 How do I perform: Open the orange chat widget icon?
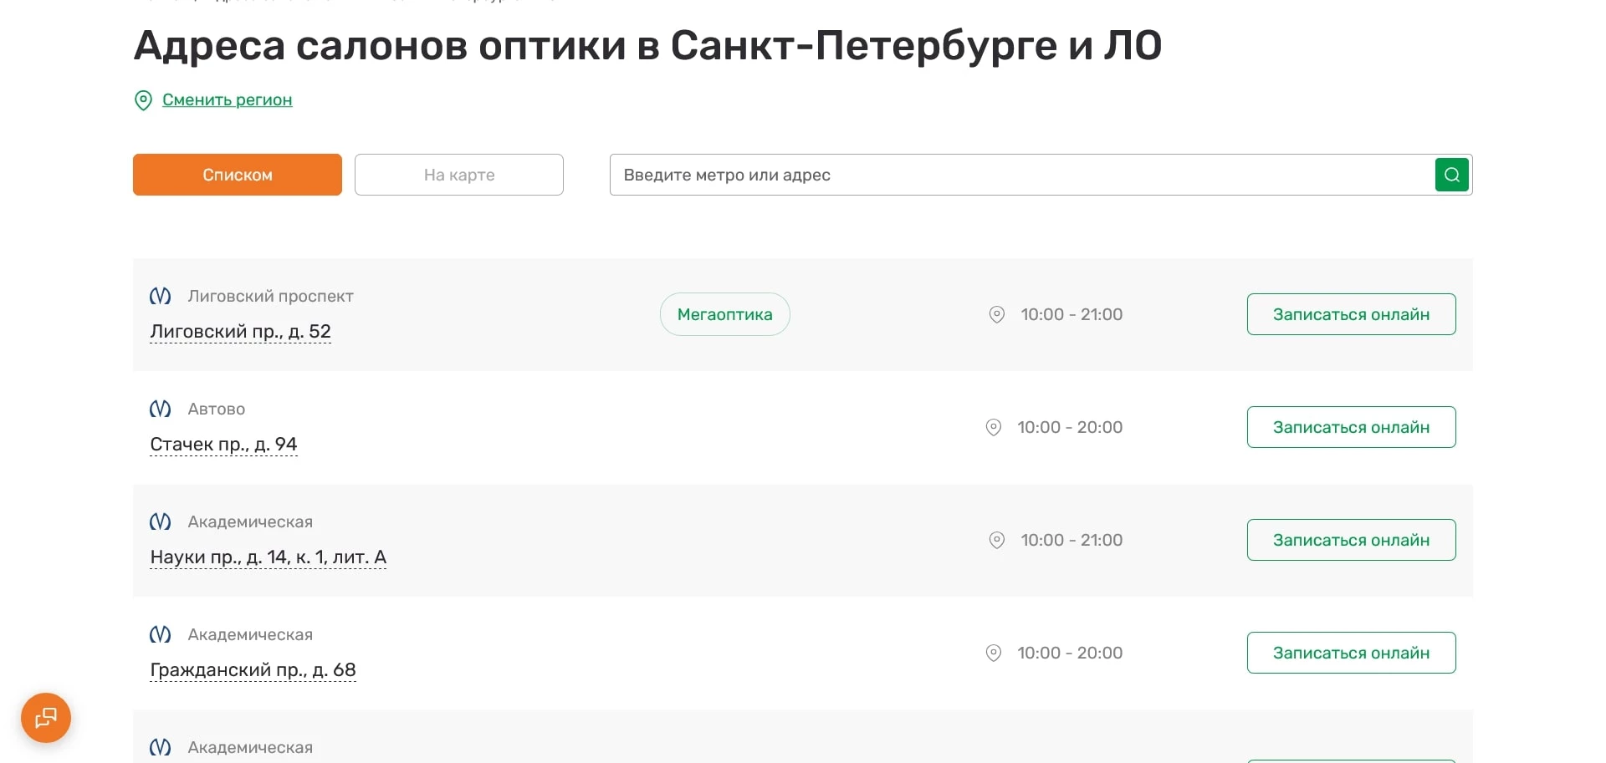click(45, 717)
